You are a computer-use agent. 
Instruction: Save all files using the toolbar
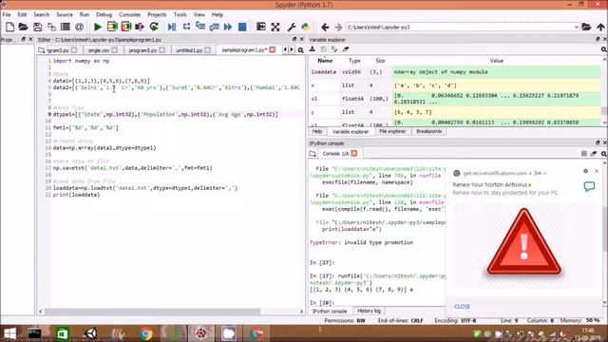pos(51,27)
